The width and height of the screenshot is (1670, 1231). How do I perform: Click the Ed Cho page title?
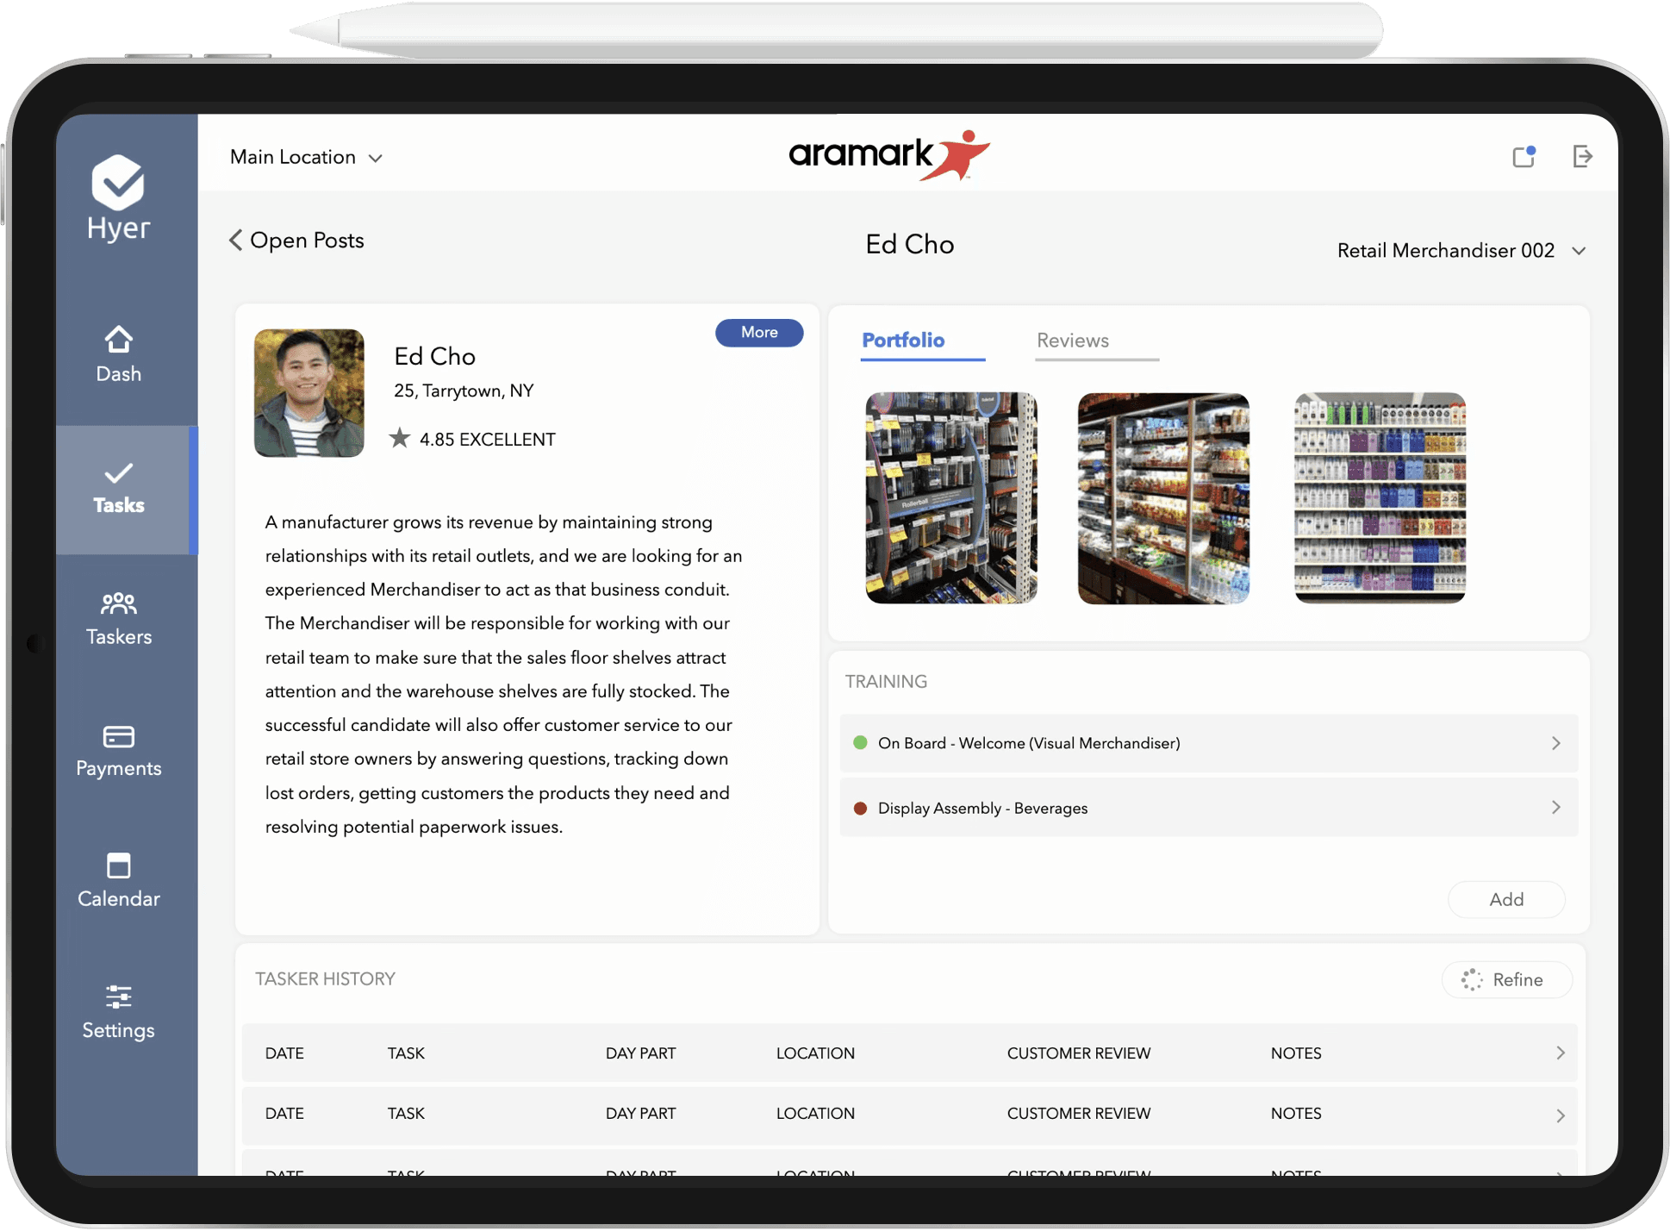click(909, 244)
